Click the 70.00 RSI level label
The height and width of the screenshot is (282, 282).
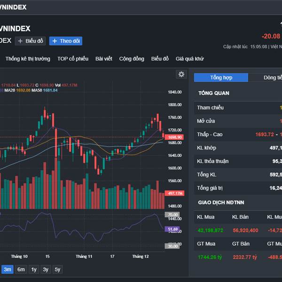pyautogui.click(x=172, y=215)
